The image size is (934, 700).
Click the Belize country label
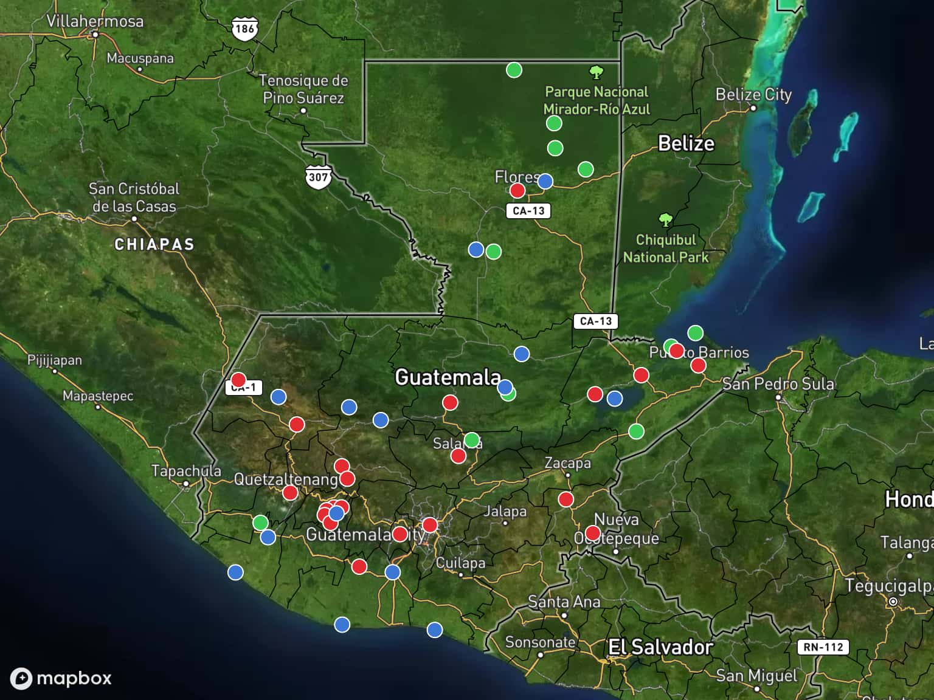(686, 143)
